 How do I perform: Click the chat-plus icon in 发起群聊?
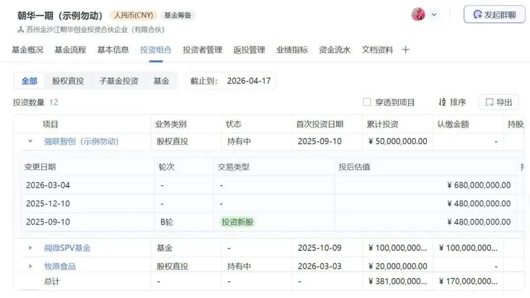[477, 14]
